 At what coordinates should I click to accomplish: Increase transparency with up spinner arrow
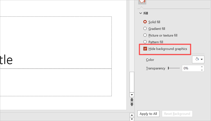coord(202,67)
